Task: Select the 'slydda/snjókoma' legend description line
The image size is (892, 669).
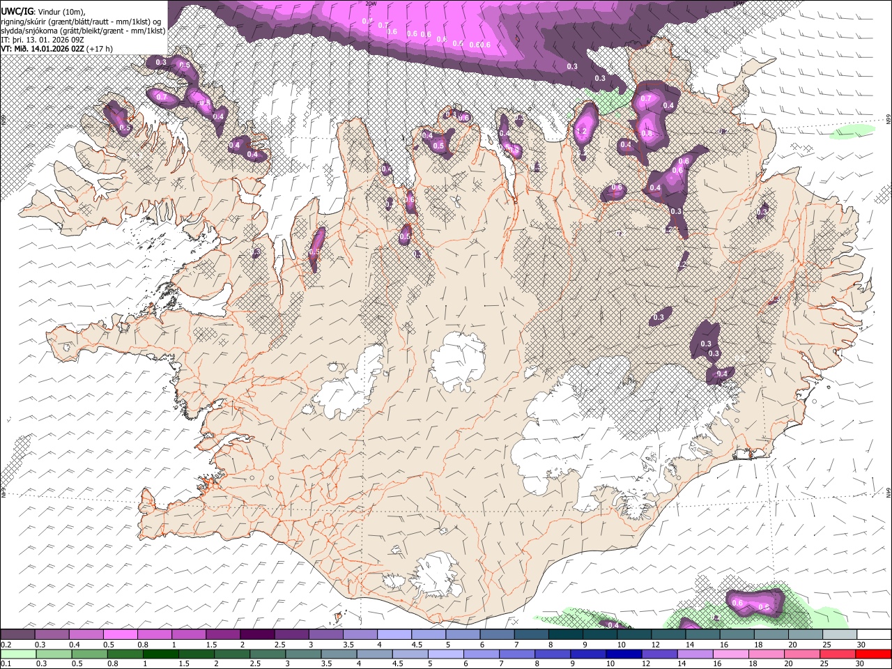Action: pos(83,31)
